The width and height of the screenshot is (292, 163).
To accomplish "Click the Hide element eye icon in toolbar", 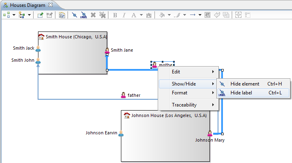I will pos(75,15).
